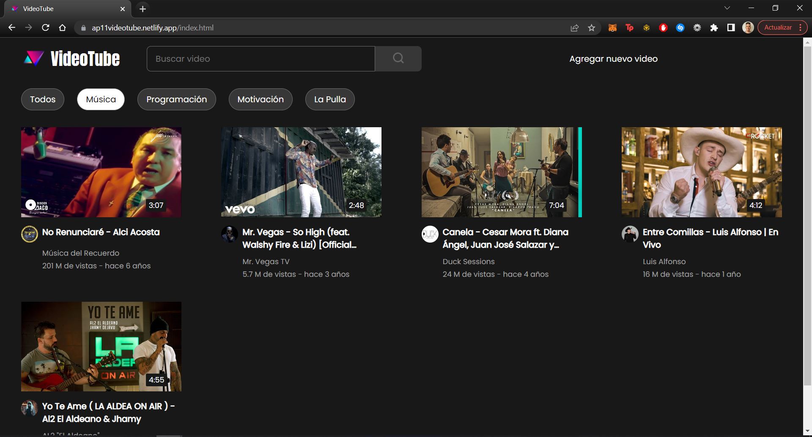Open Entre Comillas Luis Alfonso thumbnail
Viewport: 812px width, 437px height.
pyautogui.click(x=702, y=172)
